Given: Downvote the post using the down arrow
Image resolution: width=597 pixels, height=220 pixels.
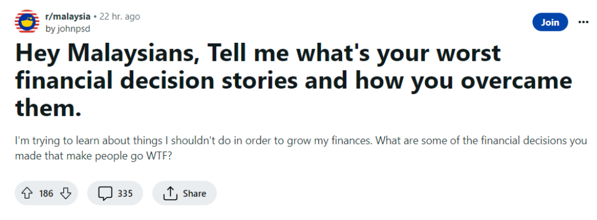Looking at the screenshot, I should pyautogui.click(x=66, y=193).
